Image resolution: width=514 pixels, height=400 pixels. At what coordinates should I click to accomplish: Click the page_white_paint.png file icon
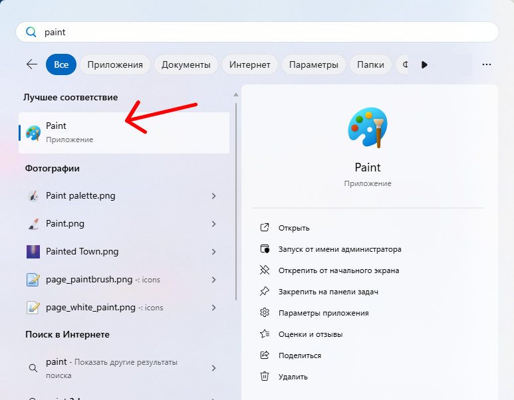pyautogui.click(x=33, y=308)
